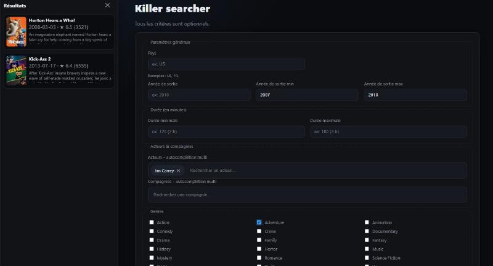The height and width of the screenshot is (266, 493).
Task: Click the Genres section label
Action: 157,211
